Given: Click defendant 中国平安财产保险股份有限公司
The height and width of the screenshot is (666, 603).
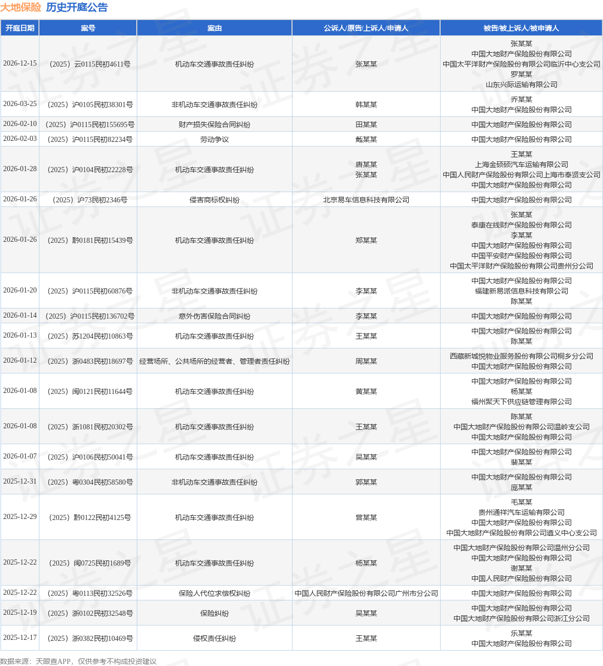Looking at the screenshot, I should (x=522, y=256).
